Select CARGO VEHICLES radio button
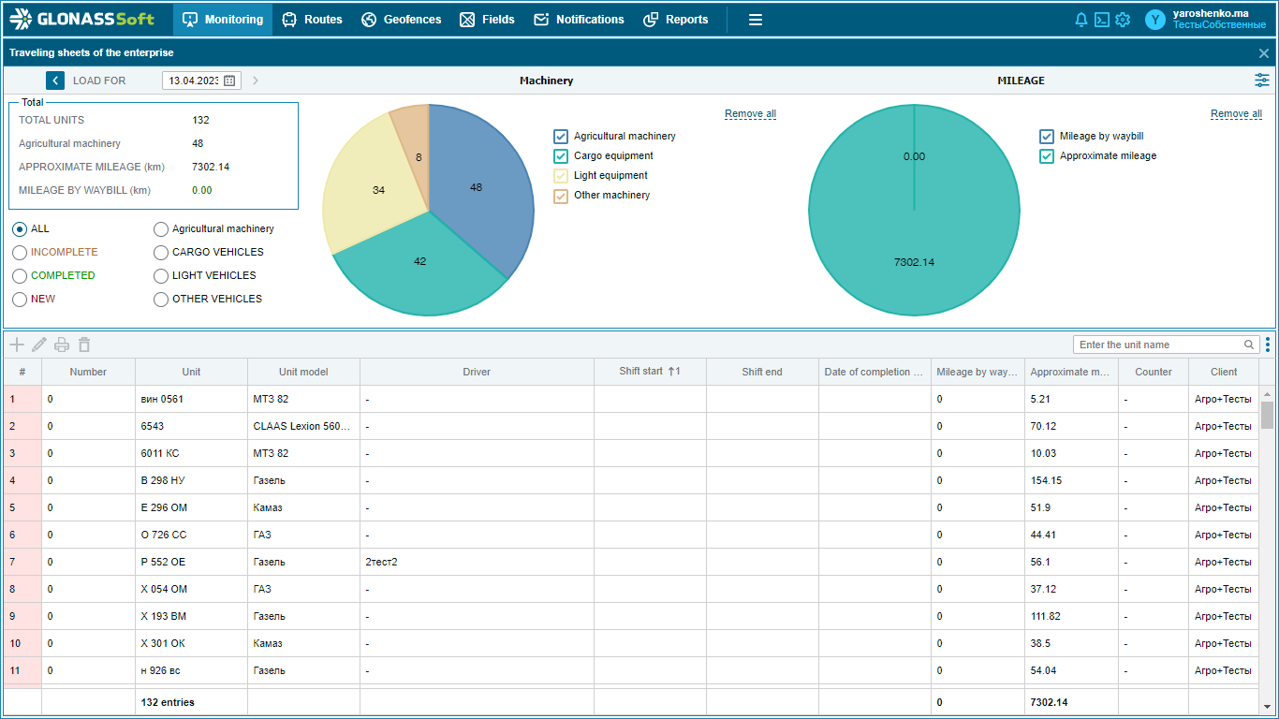Image resolution: width=1279 pixels, height=719 pixels. tap(161, 253)
